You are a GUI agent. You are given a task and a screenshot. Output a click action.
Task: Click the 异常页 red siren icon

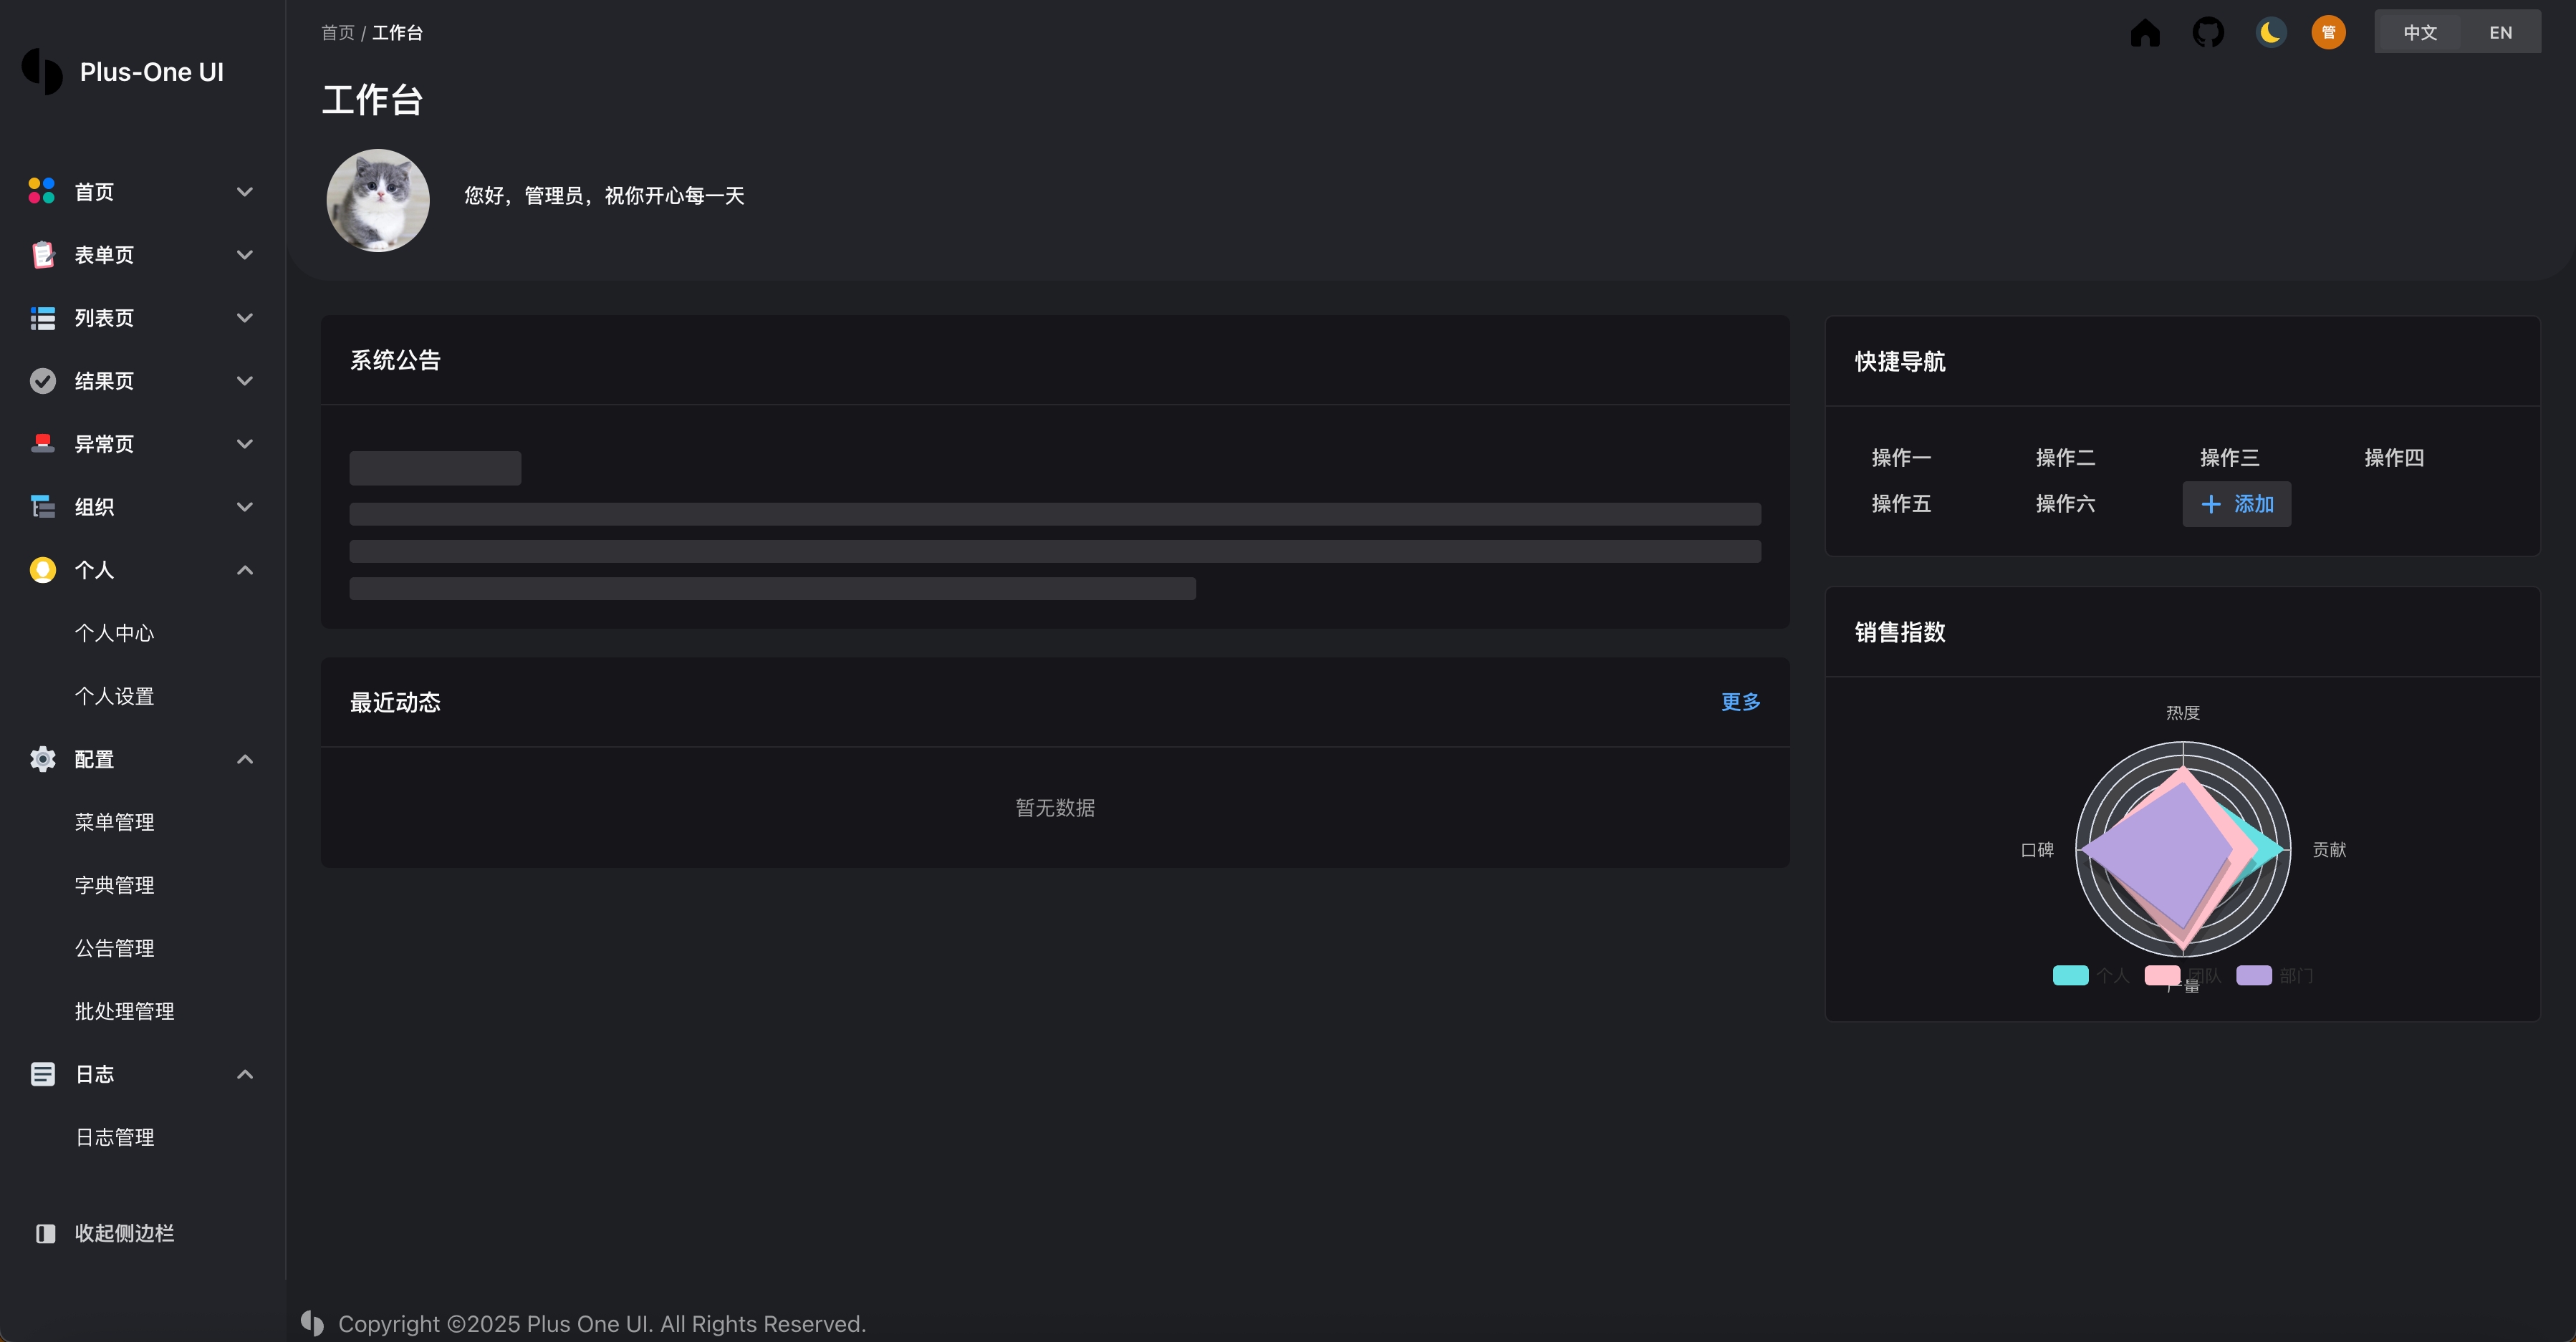tap(42, 444)
